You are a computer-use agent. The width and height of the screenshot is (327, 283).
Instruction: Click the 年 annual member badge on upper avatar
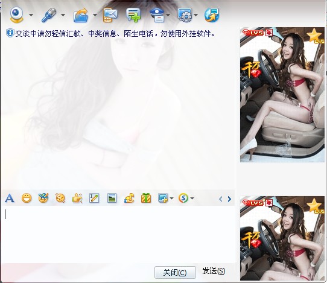[x=269, y=33]
